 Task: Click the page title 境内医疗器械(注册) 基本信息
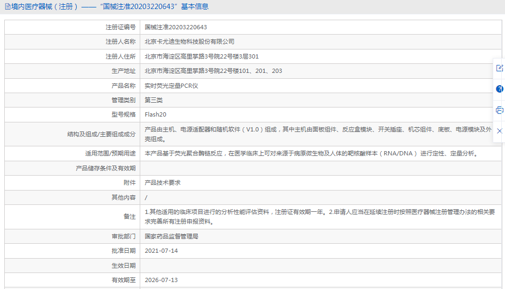tap(110, 6)
